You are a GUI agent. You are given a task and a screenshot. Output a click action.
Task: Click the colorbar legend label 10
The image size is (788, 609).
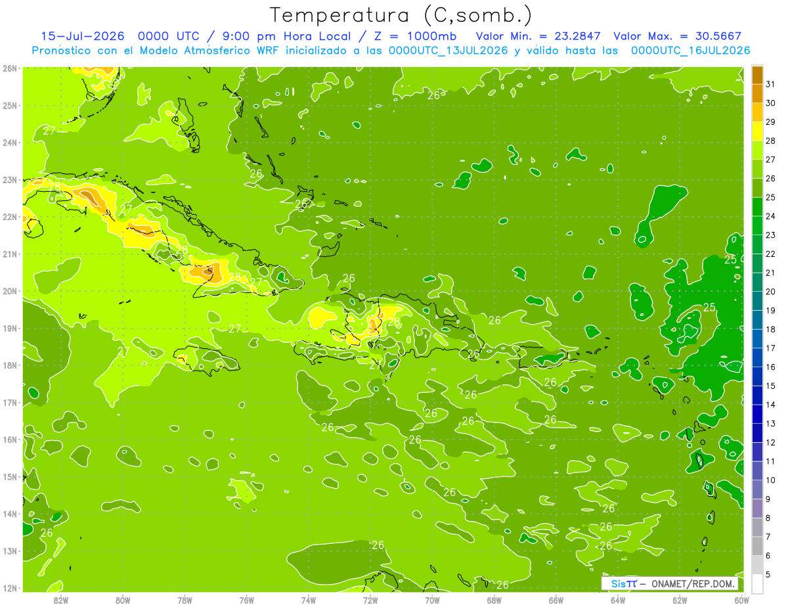click(770, 480)
